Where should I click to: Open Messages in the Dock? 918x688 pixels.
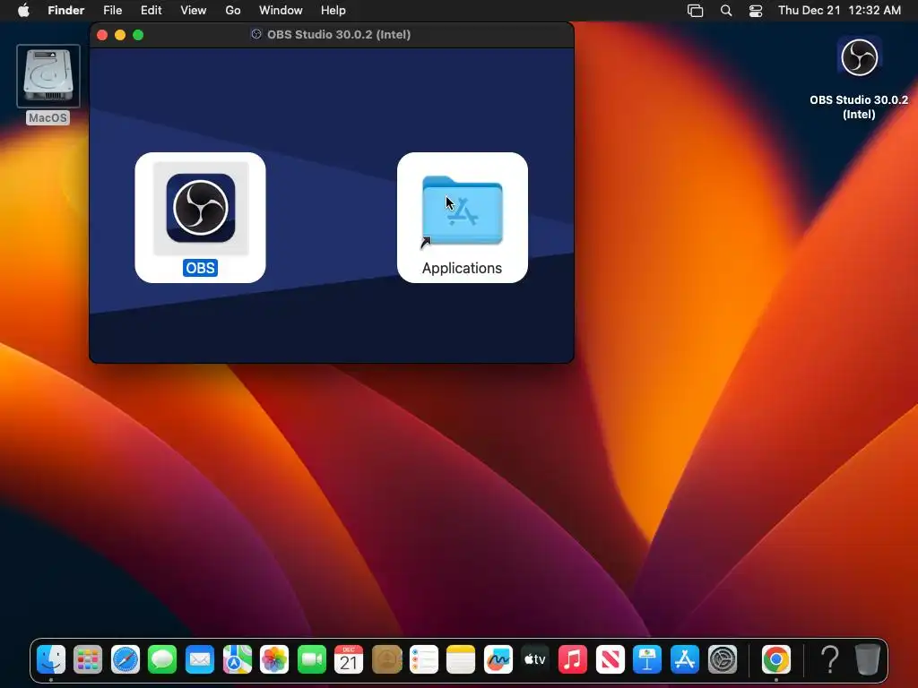point(162,659)
